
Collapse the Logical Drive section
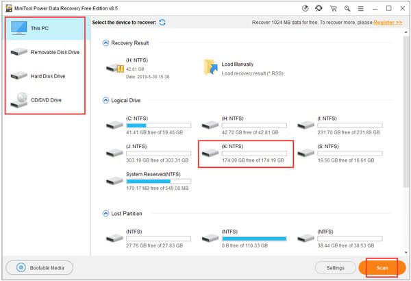coord(105,100)
